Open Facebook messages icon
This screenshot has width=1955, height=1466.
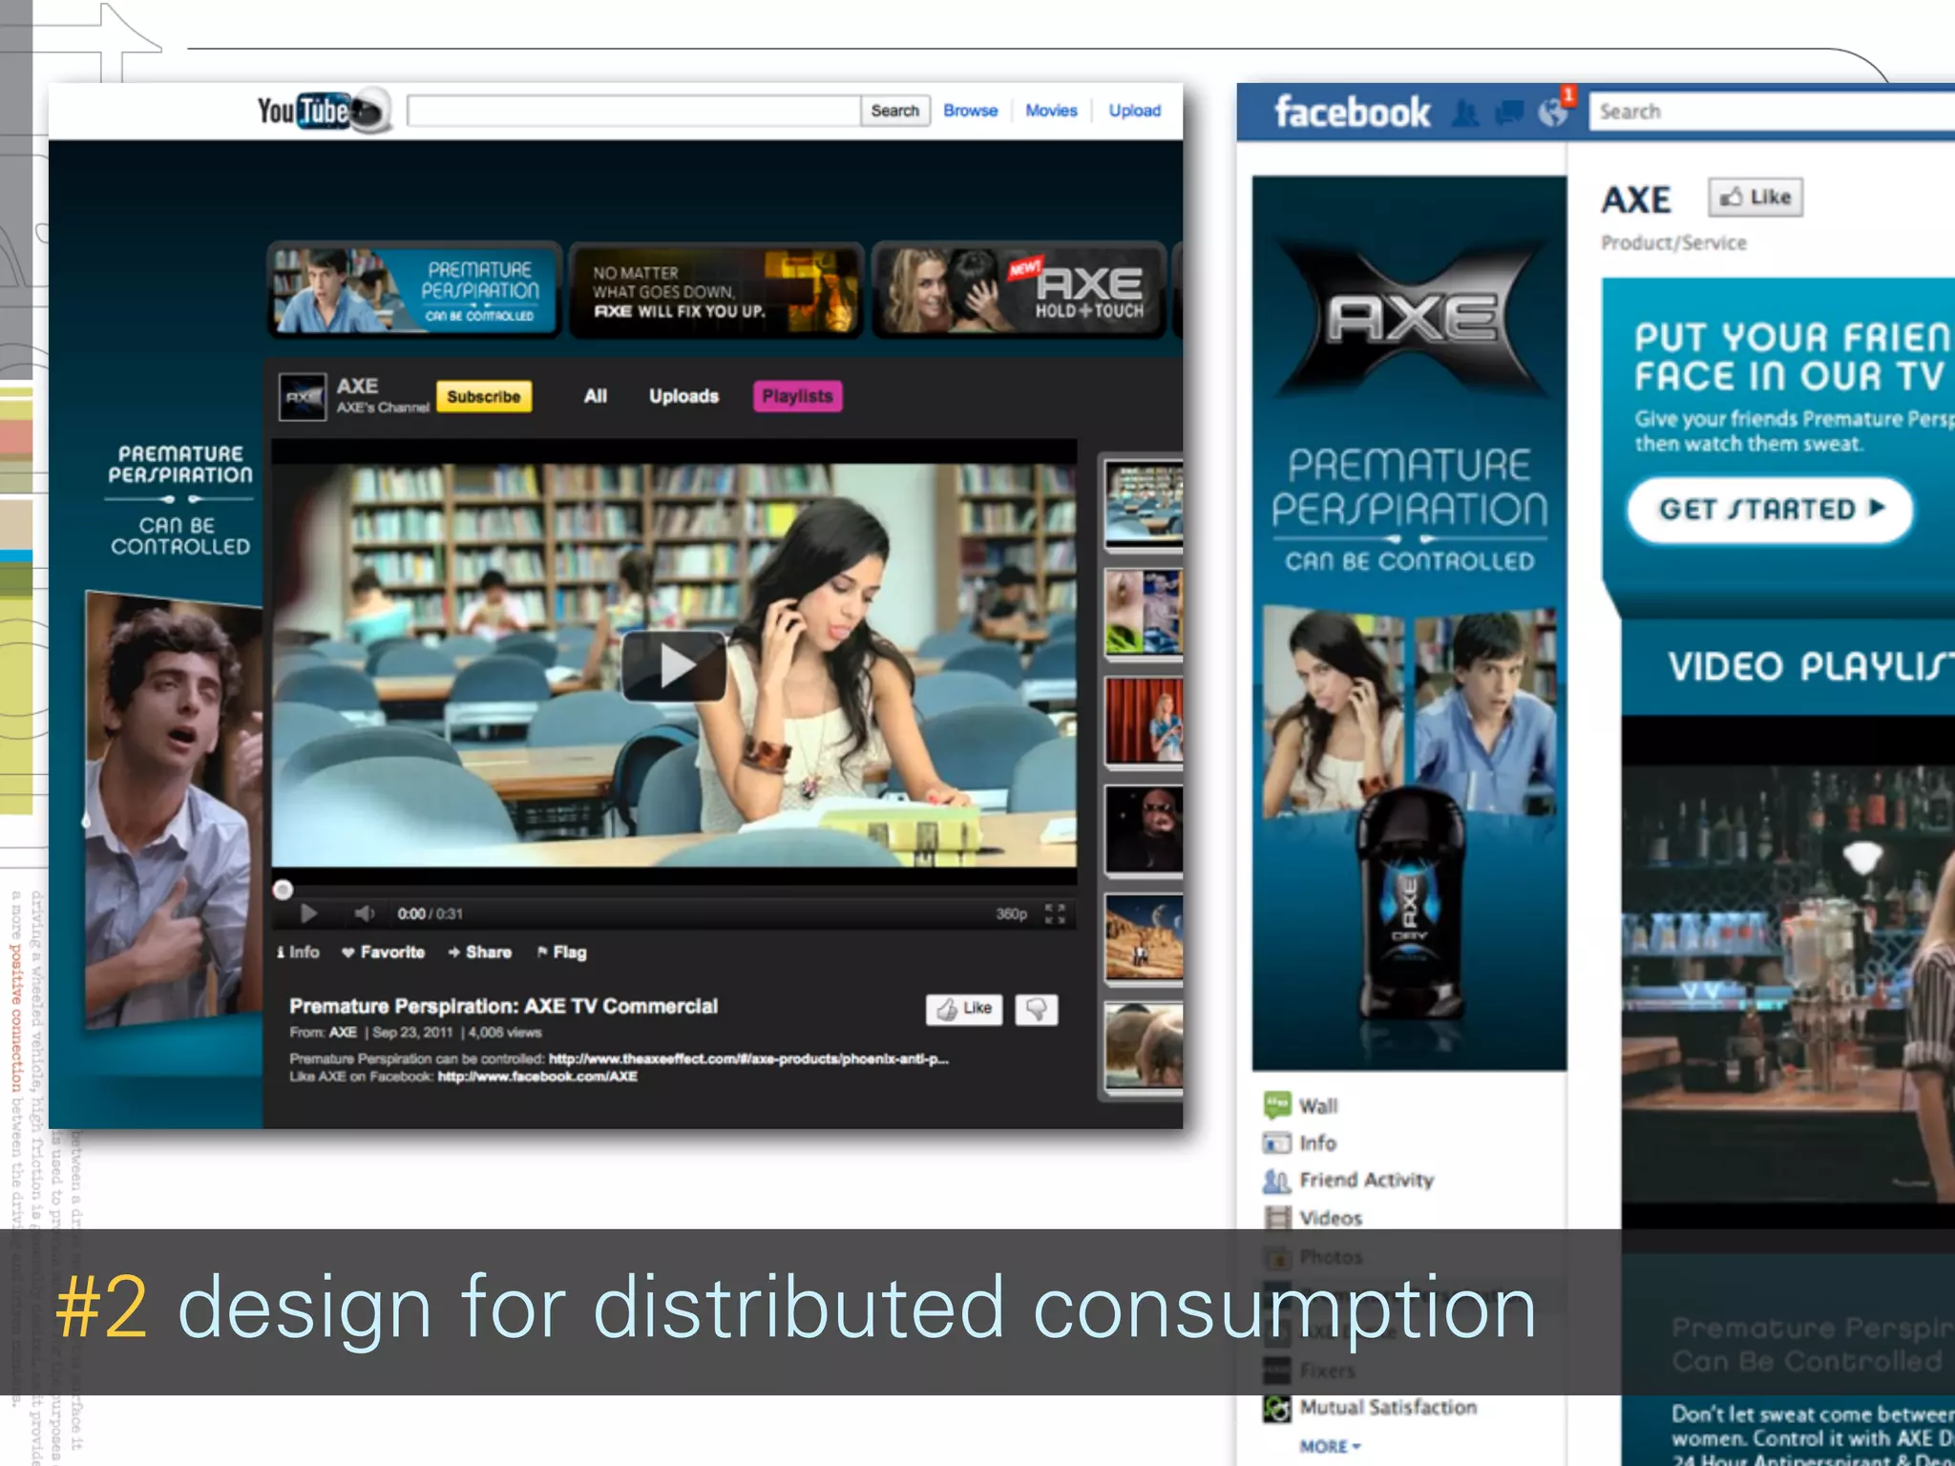point(1509,114)
